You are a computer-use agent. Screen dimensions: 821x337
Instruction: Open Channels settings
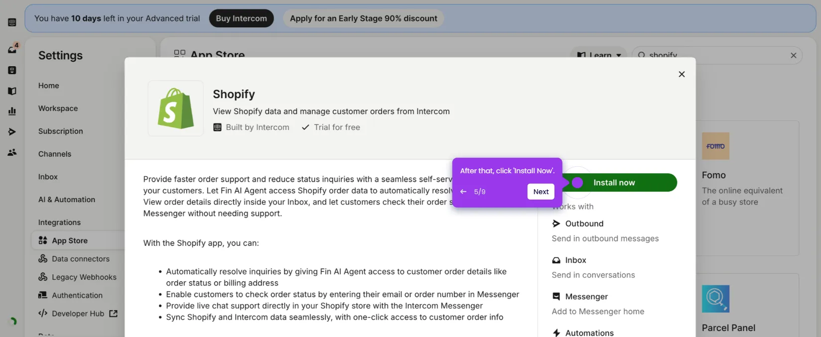[x=55, y=154]
